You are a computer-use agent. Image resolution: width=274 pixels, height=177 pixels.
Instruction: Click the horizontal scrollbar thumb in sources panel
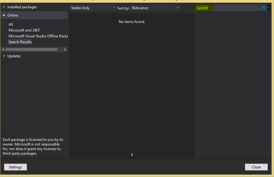[32, 49]
